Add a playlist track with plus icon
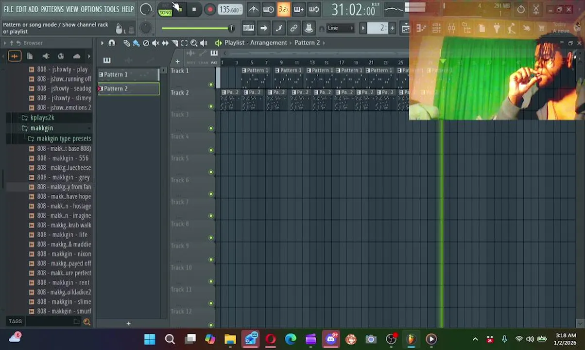 177,62
